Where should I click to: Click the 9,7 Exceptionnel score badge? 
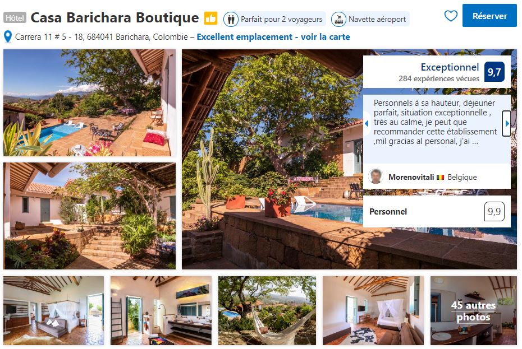tap(494, 72)
